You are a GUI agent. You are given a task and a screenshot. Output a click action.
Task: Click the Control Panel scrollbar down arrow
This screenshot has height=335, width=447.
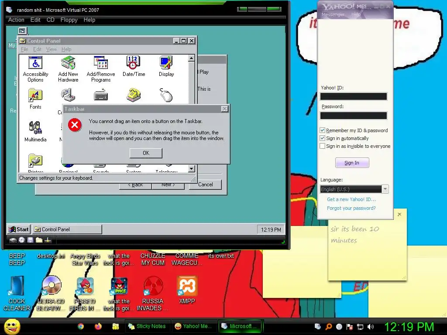click(x=192, y=169)
